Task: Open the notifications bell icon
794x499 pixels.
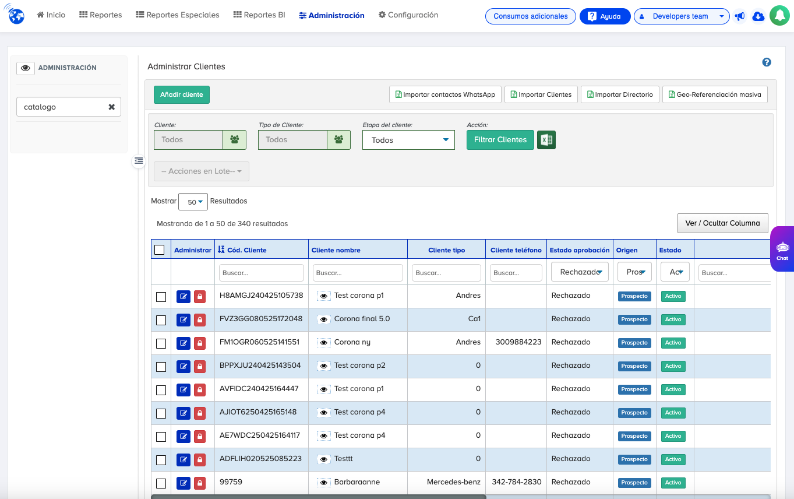Action: point(779,16)
